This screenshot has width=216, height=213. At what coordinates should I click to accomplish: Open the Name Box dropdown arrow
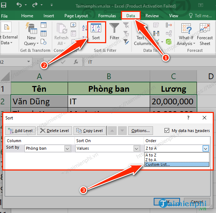click(x=29, y=62)
